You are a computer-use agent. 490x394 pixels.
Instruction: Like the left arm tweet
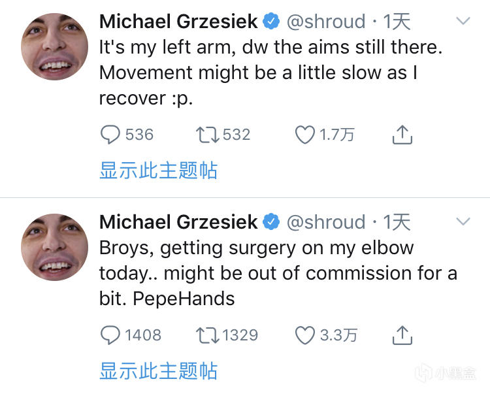pyautogui.click(x=304, y=135)
